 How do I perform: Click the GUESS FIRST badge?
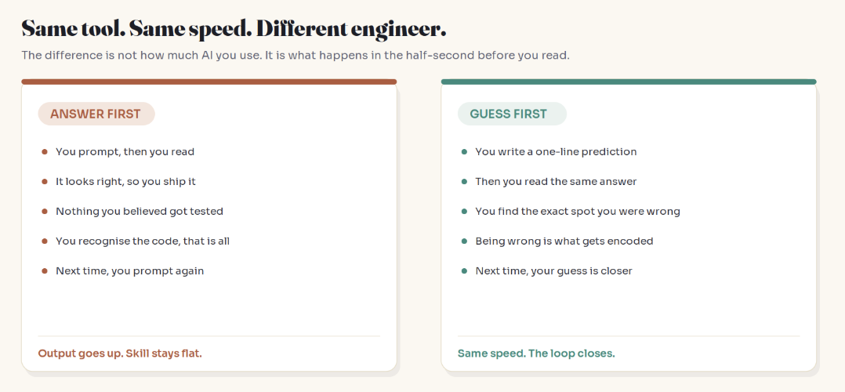(512, 114)
